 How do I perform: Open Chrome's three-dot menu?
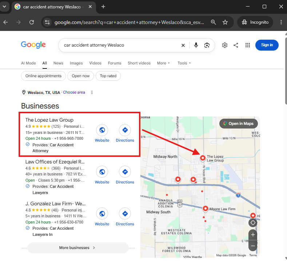(281, 22)
